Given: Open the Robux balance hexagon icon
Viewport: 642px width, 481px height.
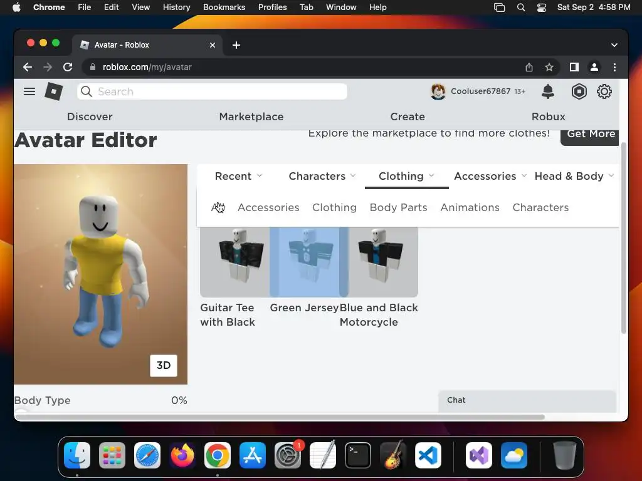Looking at the screenshot, I should [579, 91].
